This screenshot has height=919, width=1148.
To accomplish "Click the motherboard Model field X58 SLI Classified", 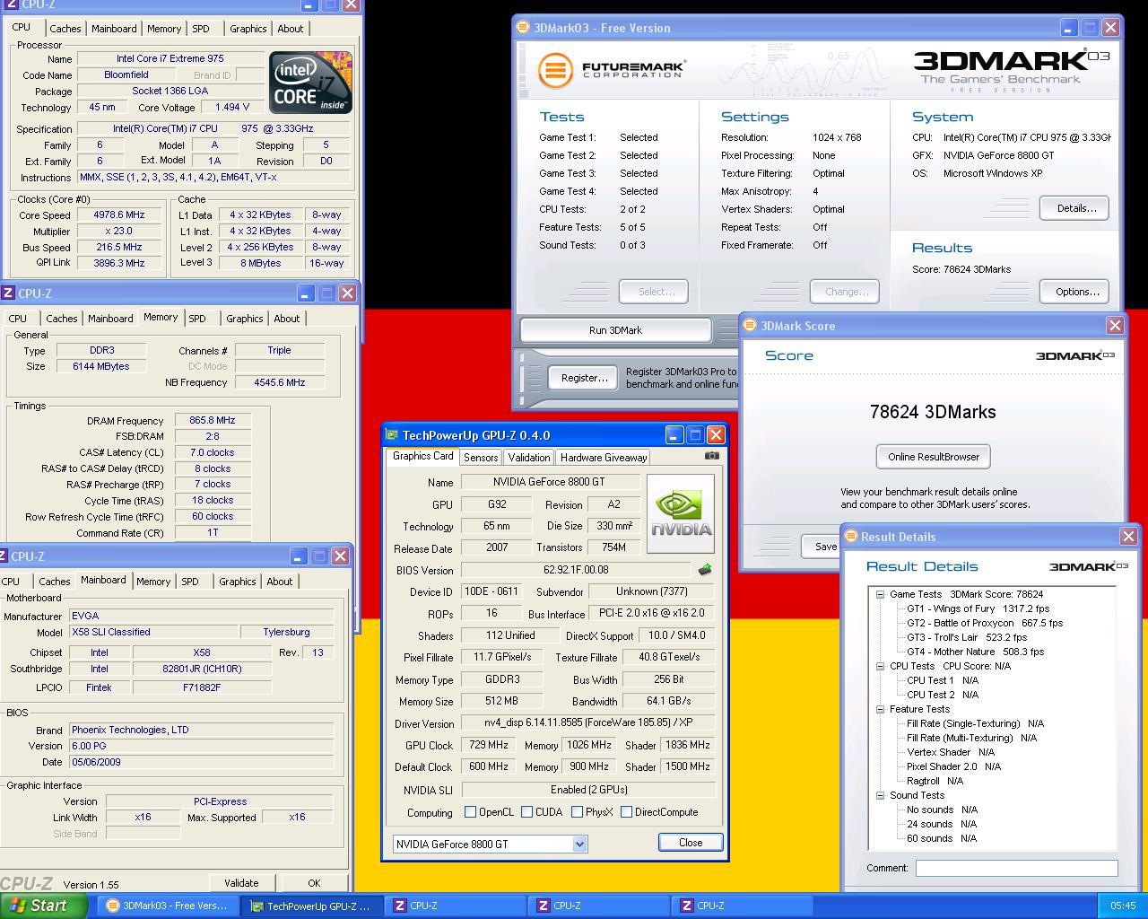I will coord(153,632).
